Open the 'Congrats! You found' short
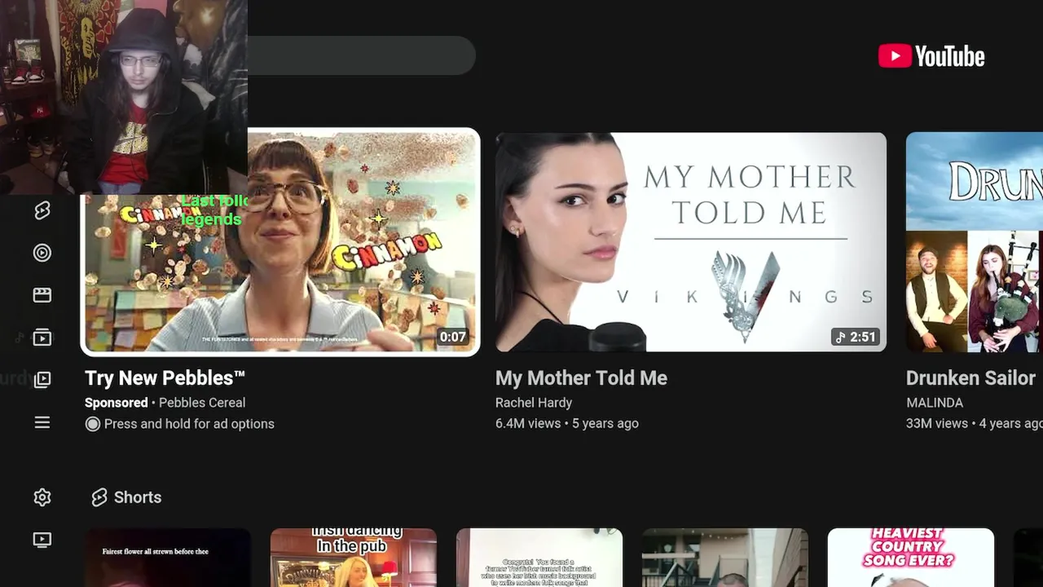 [x=539, y=558]
